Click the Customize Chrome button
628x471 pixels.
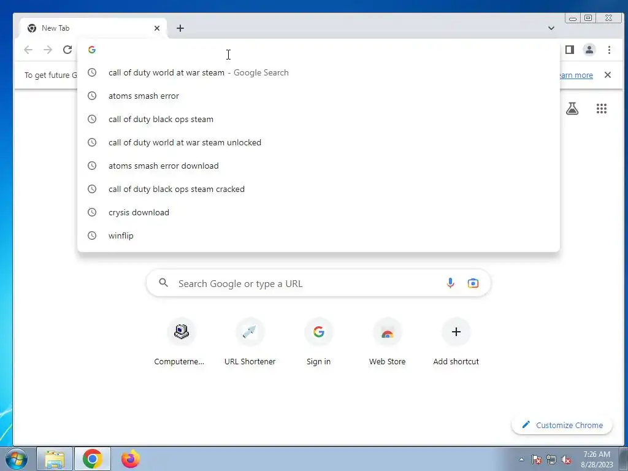coord(562,425)
